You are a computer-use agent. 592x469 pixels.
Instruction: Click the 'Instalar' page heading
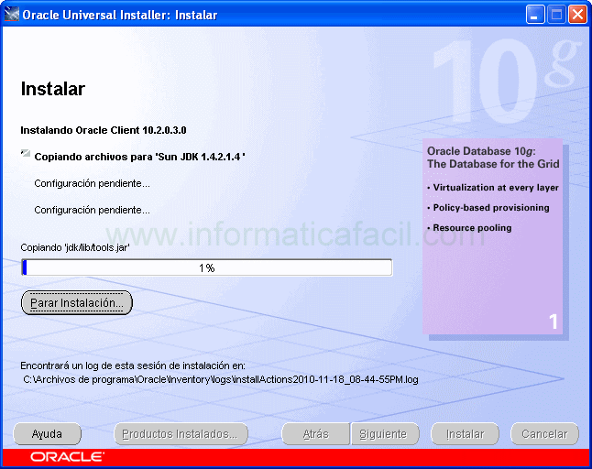click(x=53, y=89)
